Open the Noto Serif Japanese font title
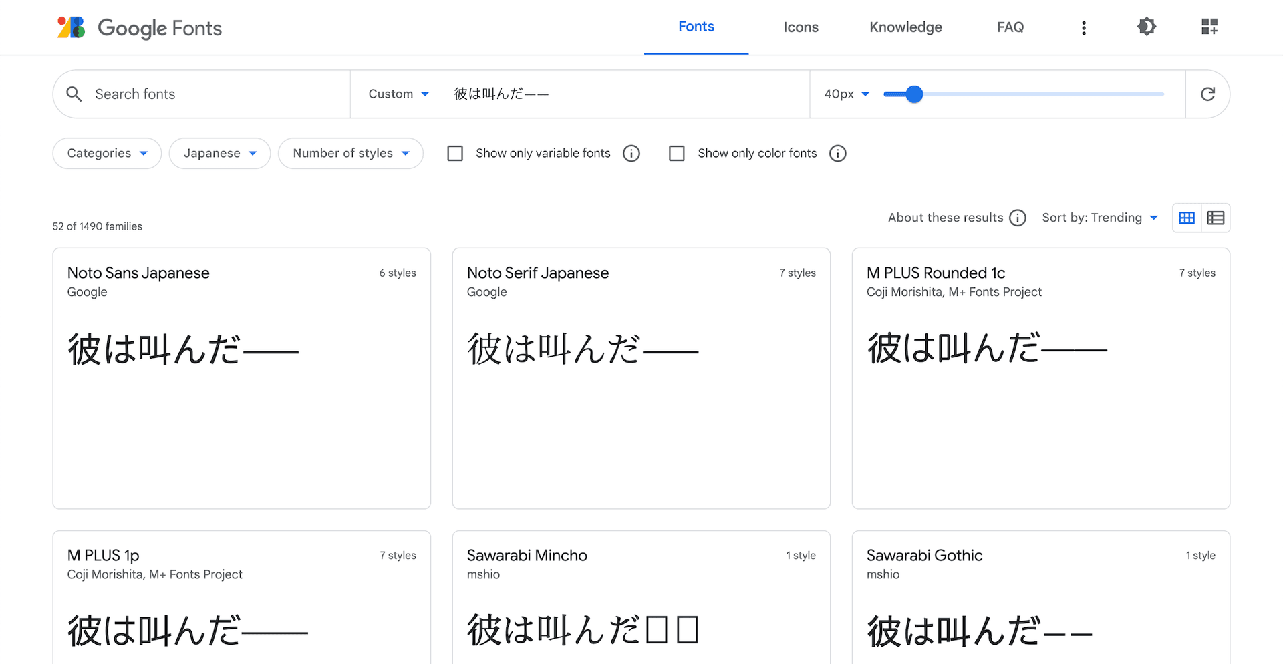 [x=538, y=273]
